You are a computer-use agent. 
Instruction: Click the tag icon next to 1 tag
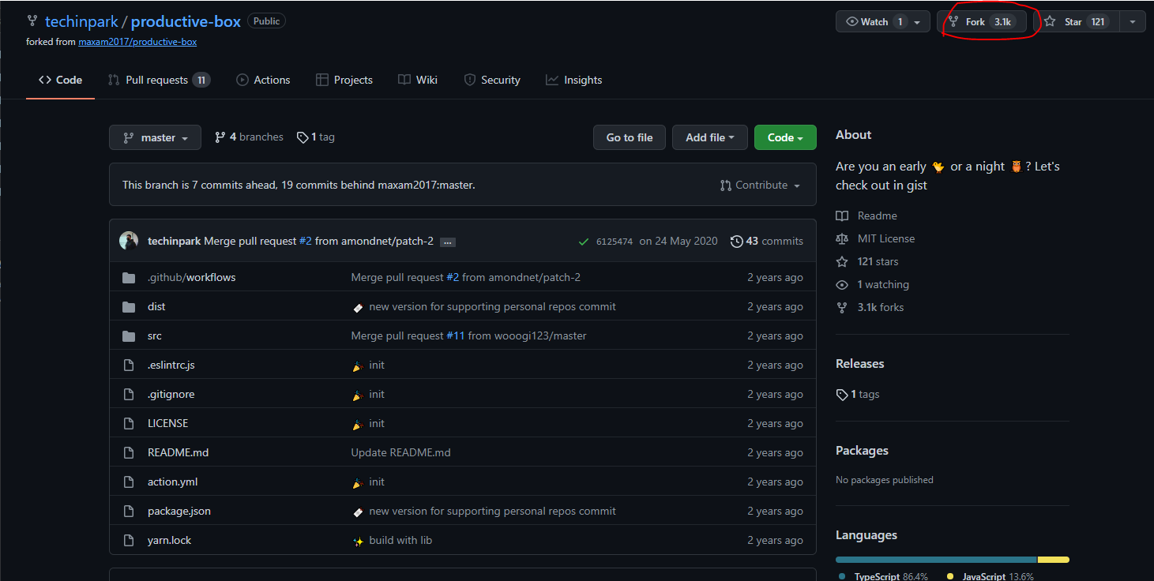[x=303, y=137]
